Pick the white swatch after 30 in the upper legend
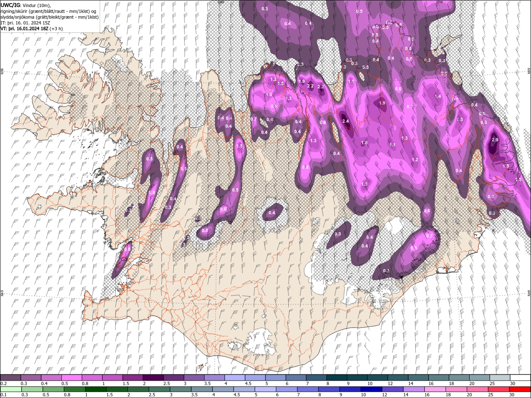Viewport: 531px width, 398px height. (x=520, y=378)
